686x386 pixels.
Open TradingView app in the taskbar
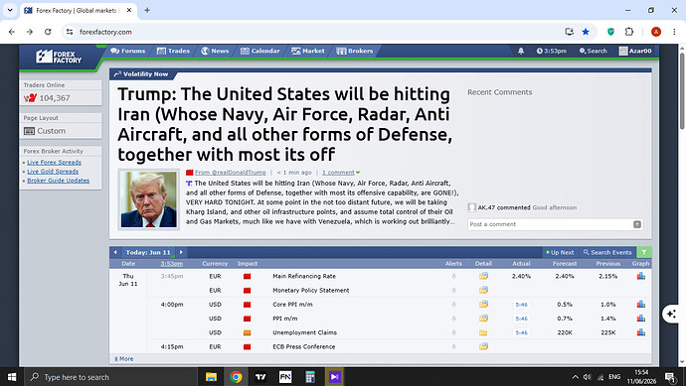click(x=260, y=377)
